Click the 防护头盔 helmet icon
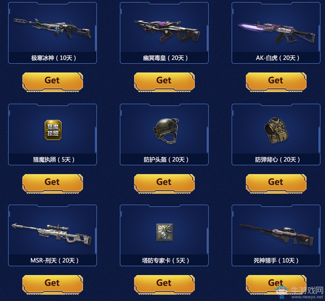325x301 pixels. [166, 130]
